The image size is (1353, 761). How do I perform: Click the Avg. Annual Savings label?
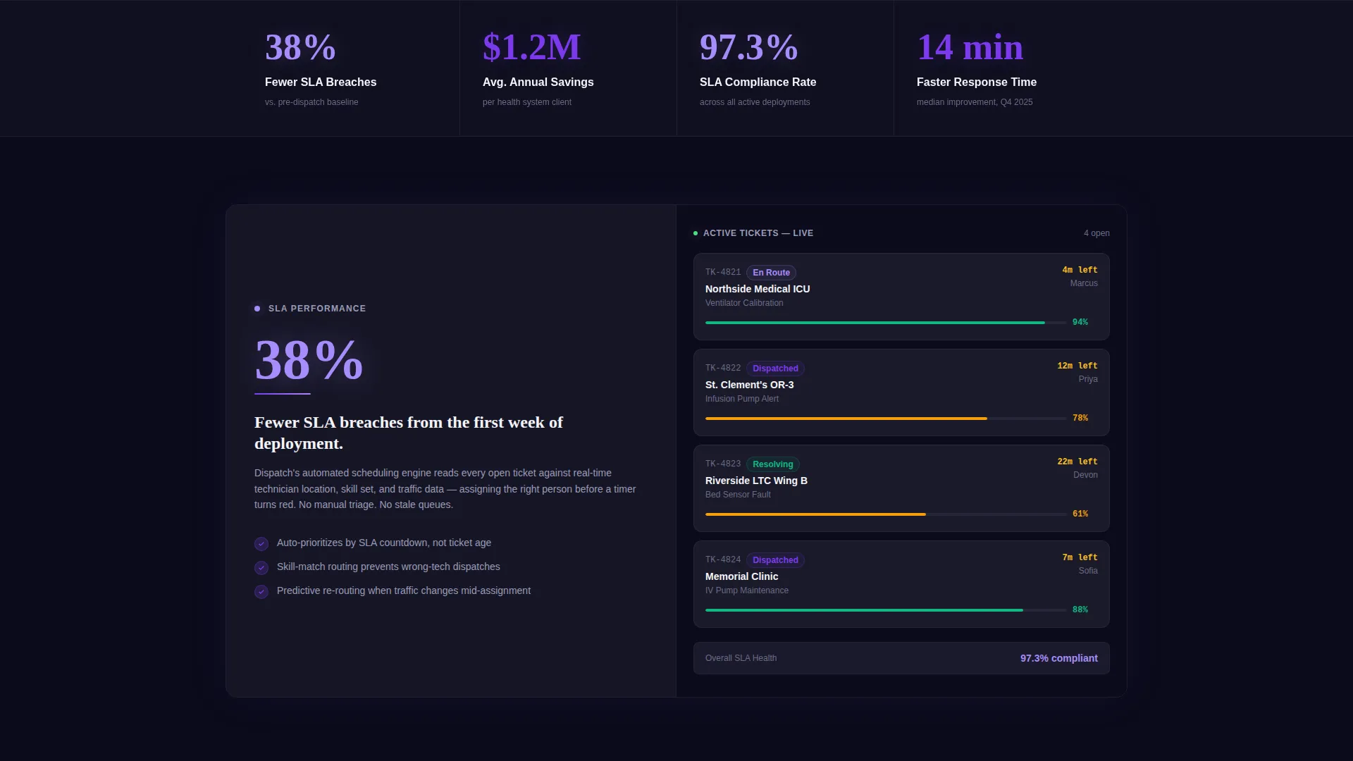pyautogui.click(x=538, y=82)
